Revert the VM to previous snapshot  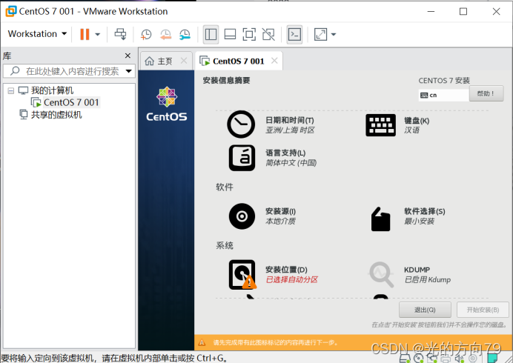165,34
